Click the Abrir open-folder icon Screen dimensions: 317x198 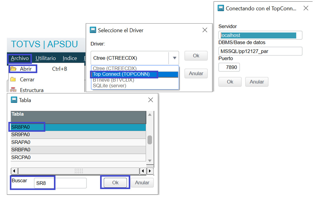click(x=13, y=69)
